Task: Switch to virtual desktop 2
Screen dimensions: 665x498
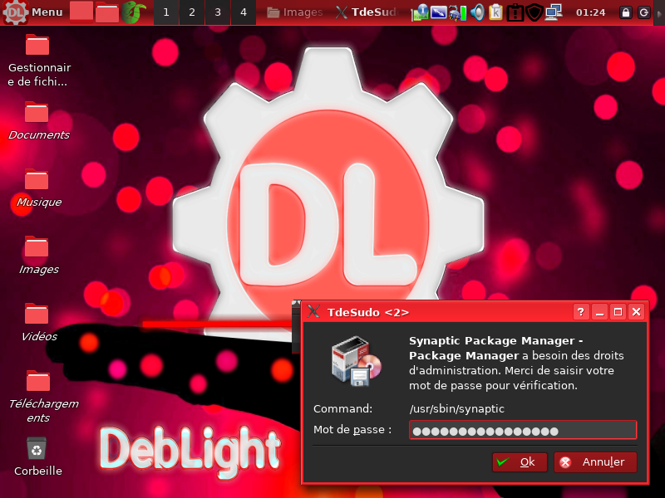Action: [192, 12]
